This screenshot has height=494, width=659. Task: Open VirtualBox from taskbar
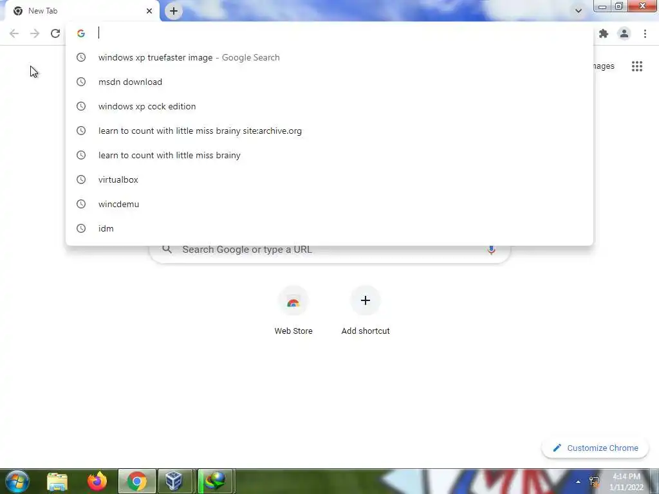(174, 481)
